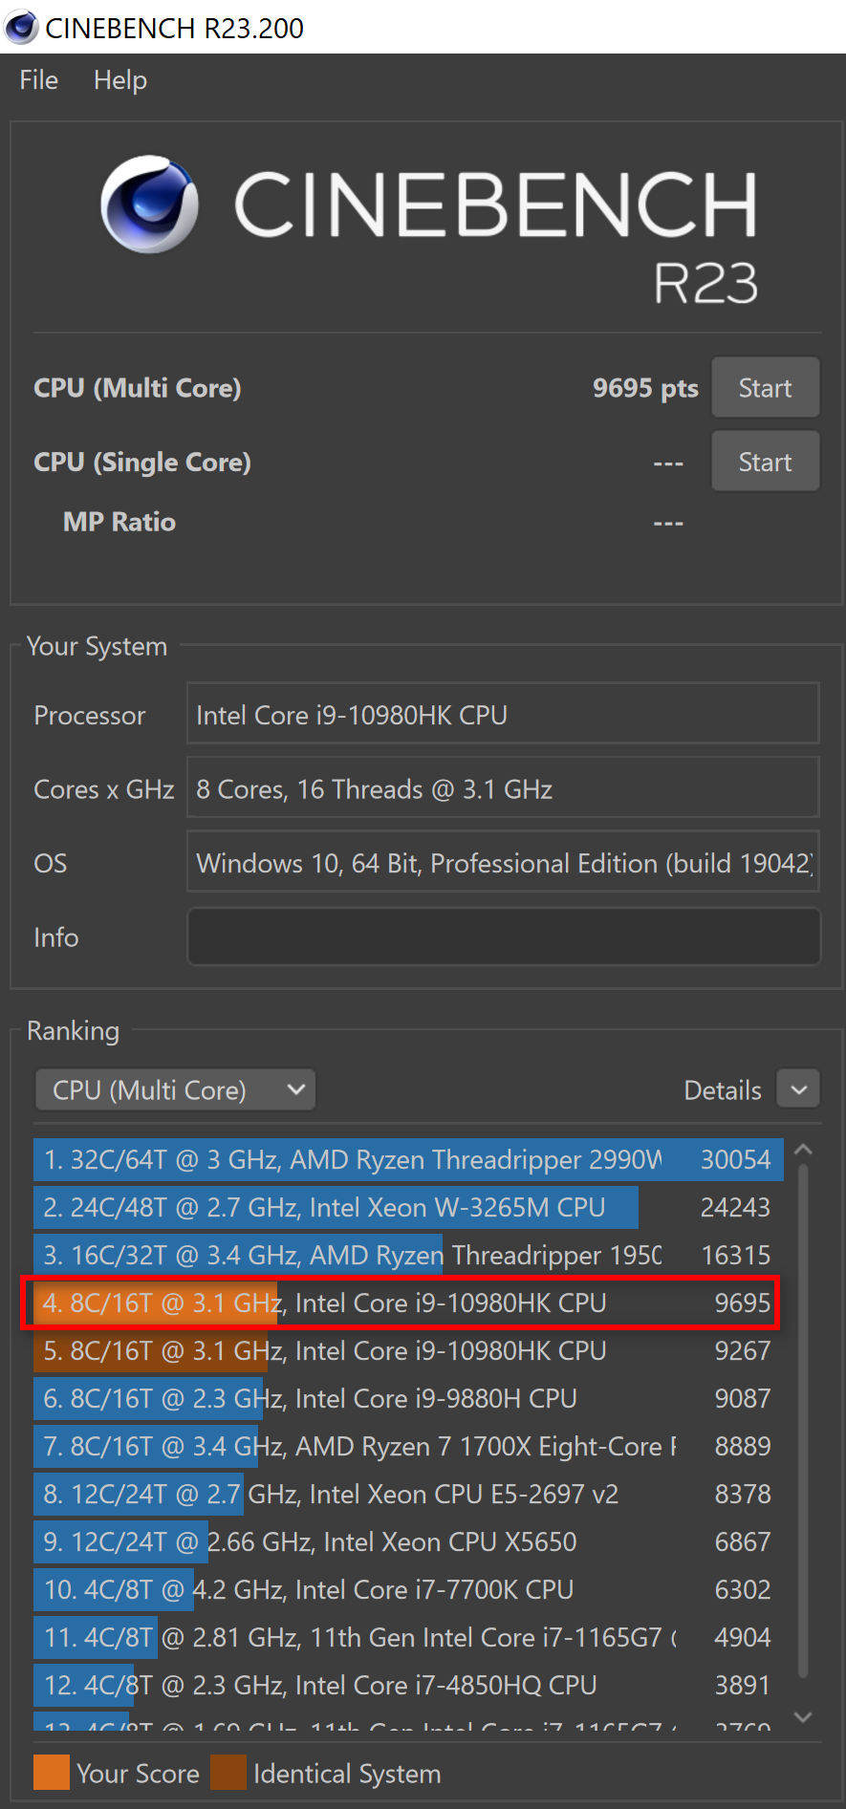Click the Cinebench app icon in title bar
This screenshot has height=1809, width=846.
21,27
